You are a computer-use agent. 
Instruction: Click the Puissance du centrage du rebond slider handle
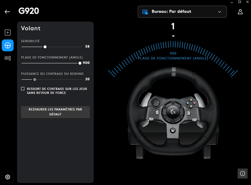click(x=35, y=79)
